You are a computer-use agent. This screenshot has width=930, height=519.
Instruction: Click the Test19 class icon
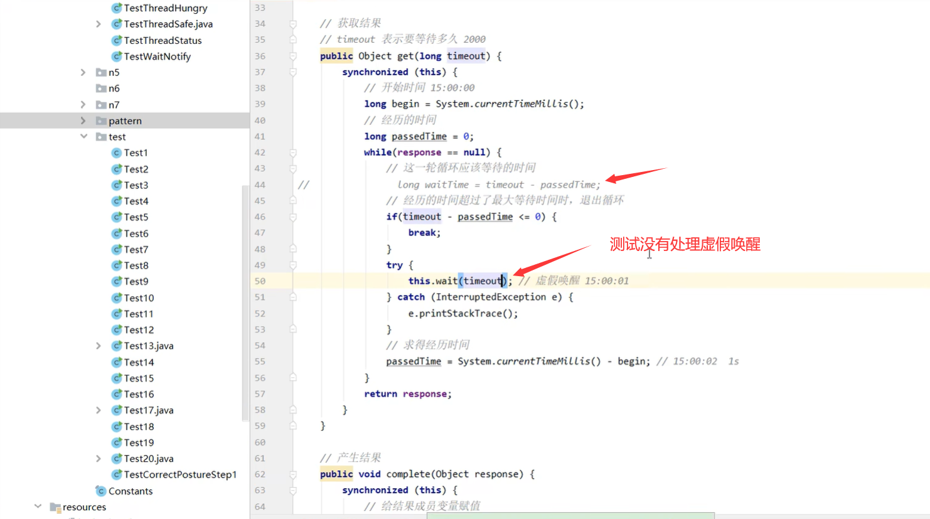coord(117,442)
